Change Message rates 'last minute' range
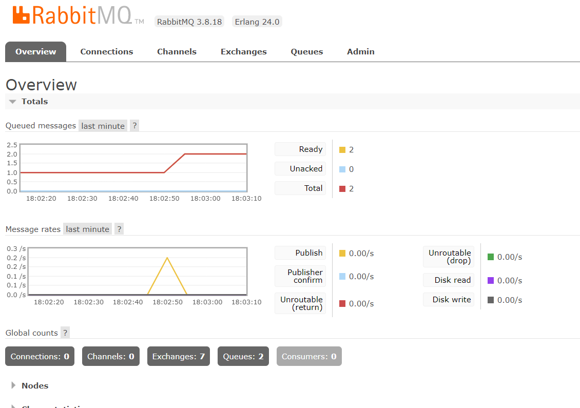 pyautogui.click(x=87, y=229)
